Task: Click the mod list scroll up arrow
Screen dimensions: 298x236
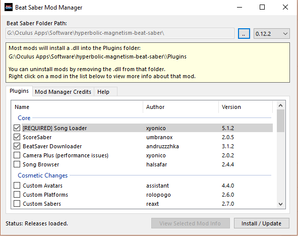Action: pos(280,105)
